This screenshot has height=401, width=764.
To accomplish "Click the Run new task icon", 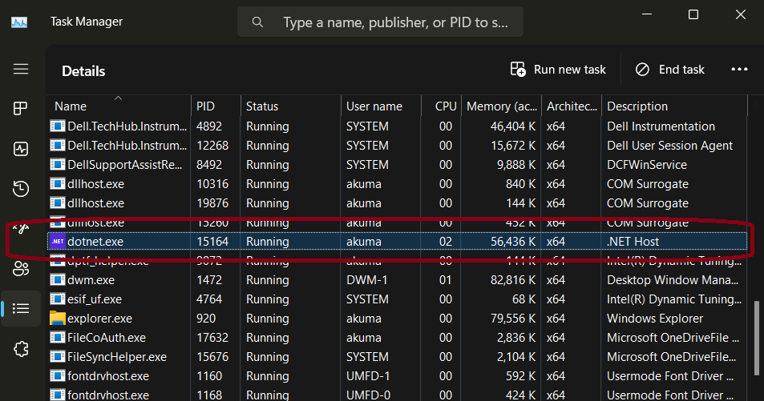I will [518, 69].
